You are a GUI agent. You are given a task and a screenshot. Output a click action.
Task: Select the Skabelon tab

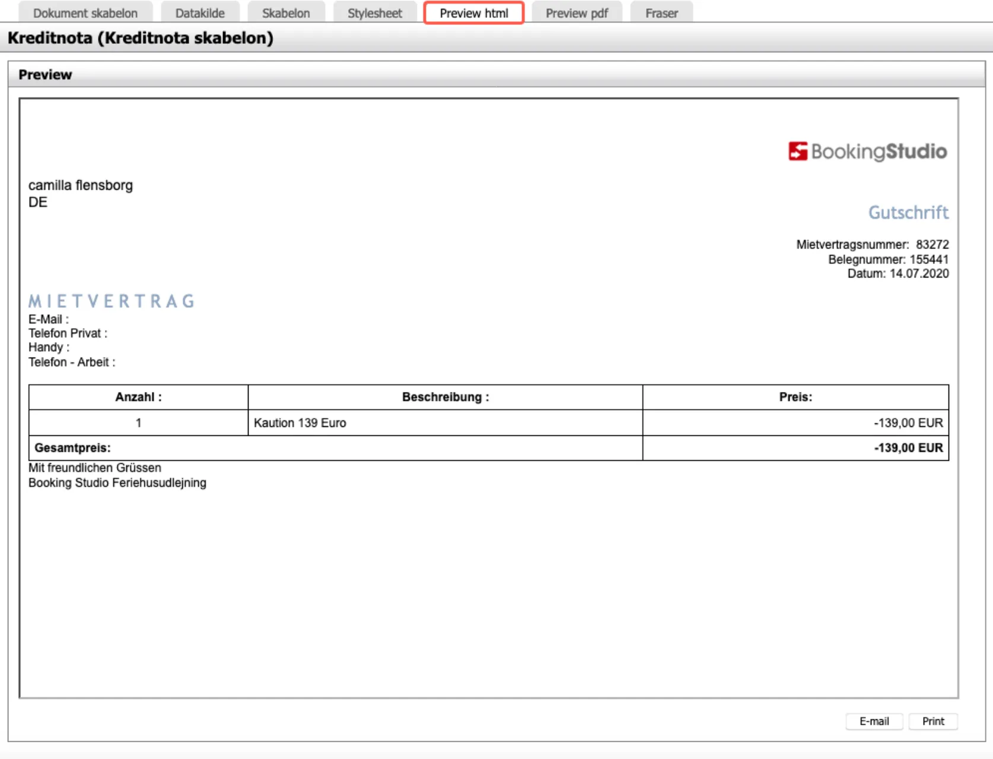(286, 13)
